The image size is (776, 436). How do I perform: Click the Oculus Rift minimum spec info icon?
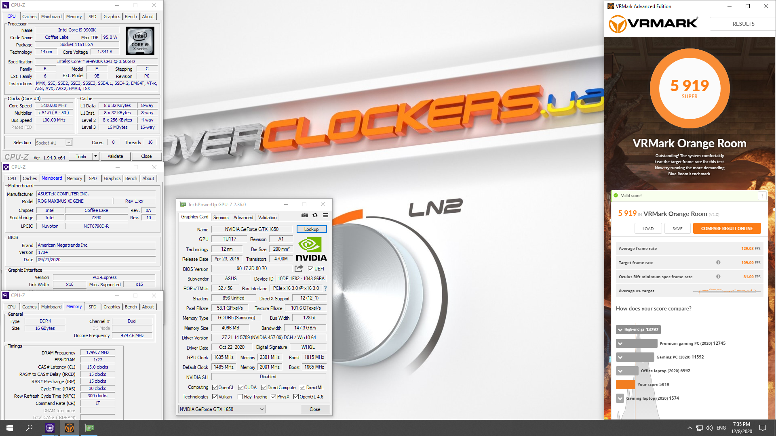(718, 277)
